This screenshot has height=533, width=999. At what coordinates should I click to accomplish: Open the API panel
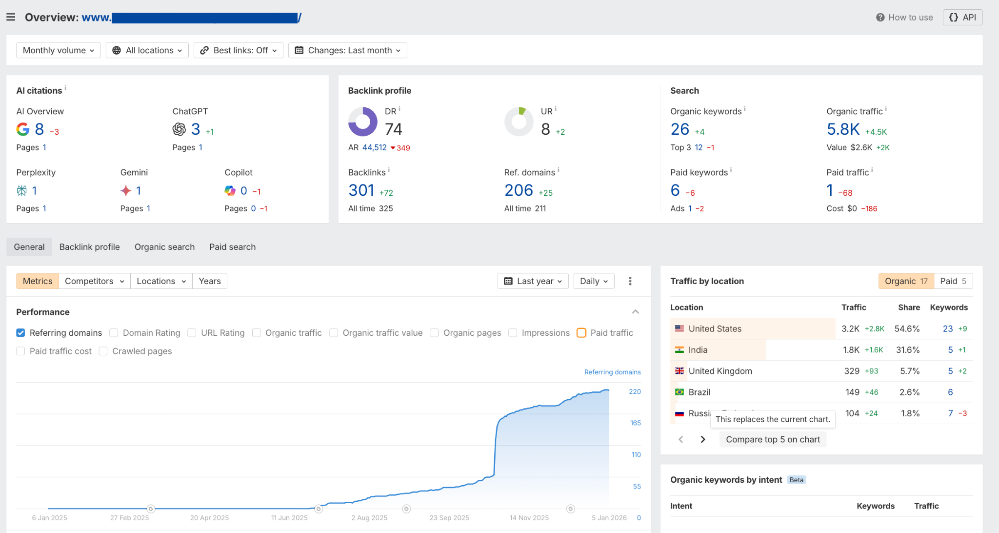click(x=962, y=17)
